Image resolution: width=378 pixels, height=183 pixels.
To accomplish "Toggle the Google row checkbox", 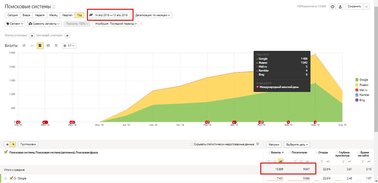I will point(12,178).
